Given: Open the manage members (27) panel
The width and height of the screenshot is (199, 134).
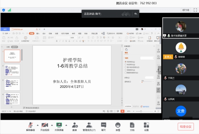Looking at the screenshot, I should point(89,125).
